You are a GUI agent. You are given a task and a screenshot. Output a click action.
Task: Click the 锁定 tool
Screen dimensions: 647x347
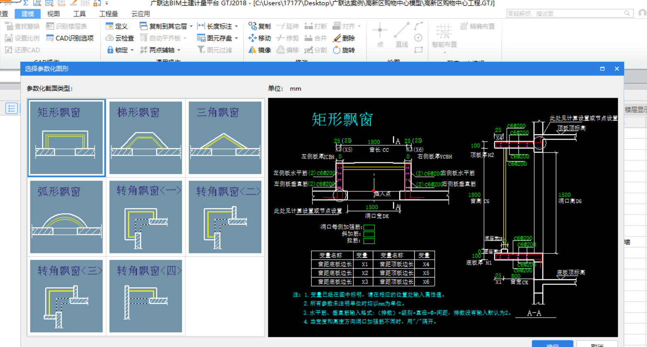(x=117, y=50)
